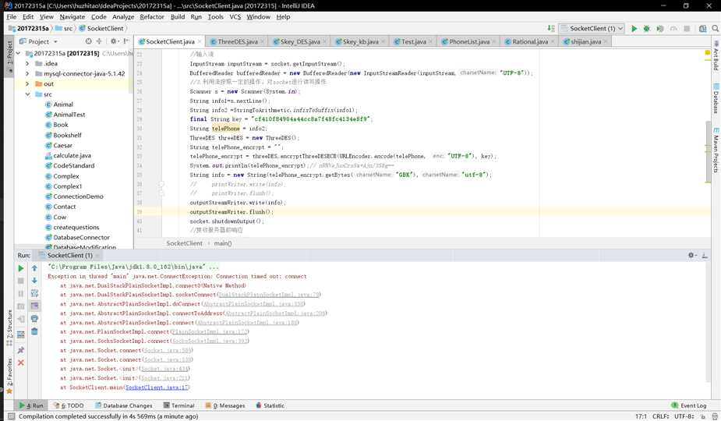Click the UTF-8 encoding status entry
The width and height of the screenshot is (721, 421).
point(684,416)
